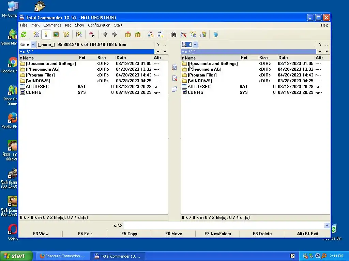
Task: Click the F5 Copy button
Action: pyautogui.click(x=129, y=234)
